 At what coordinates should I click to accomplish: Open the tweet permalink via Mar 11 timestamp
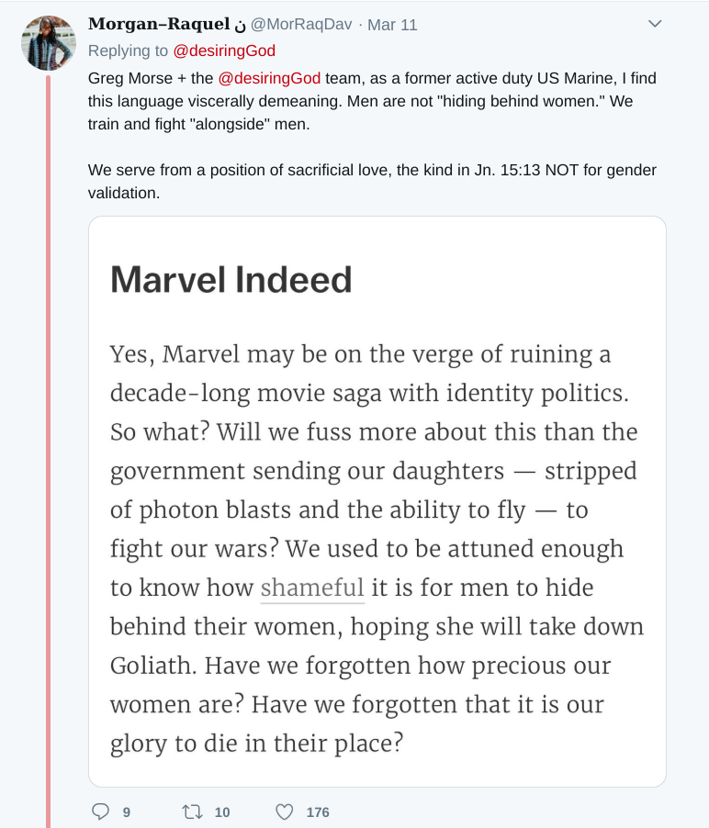(x=392, y=25)
